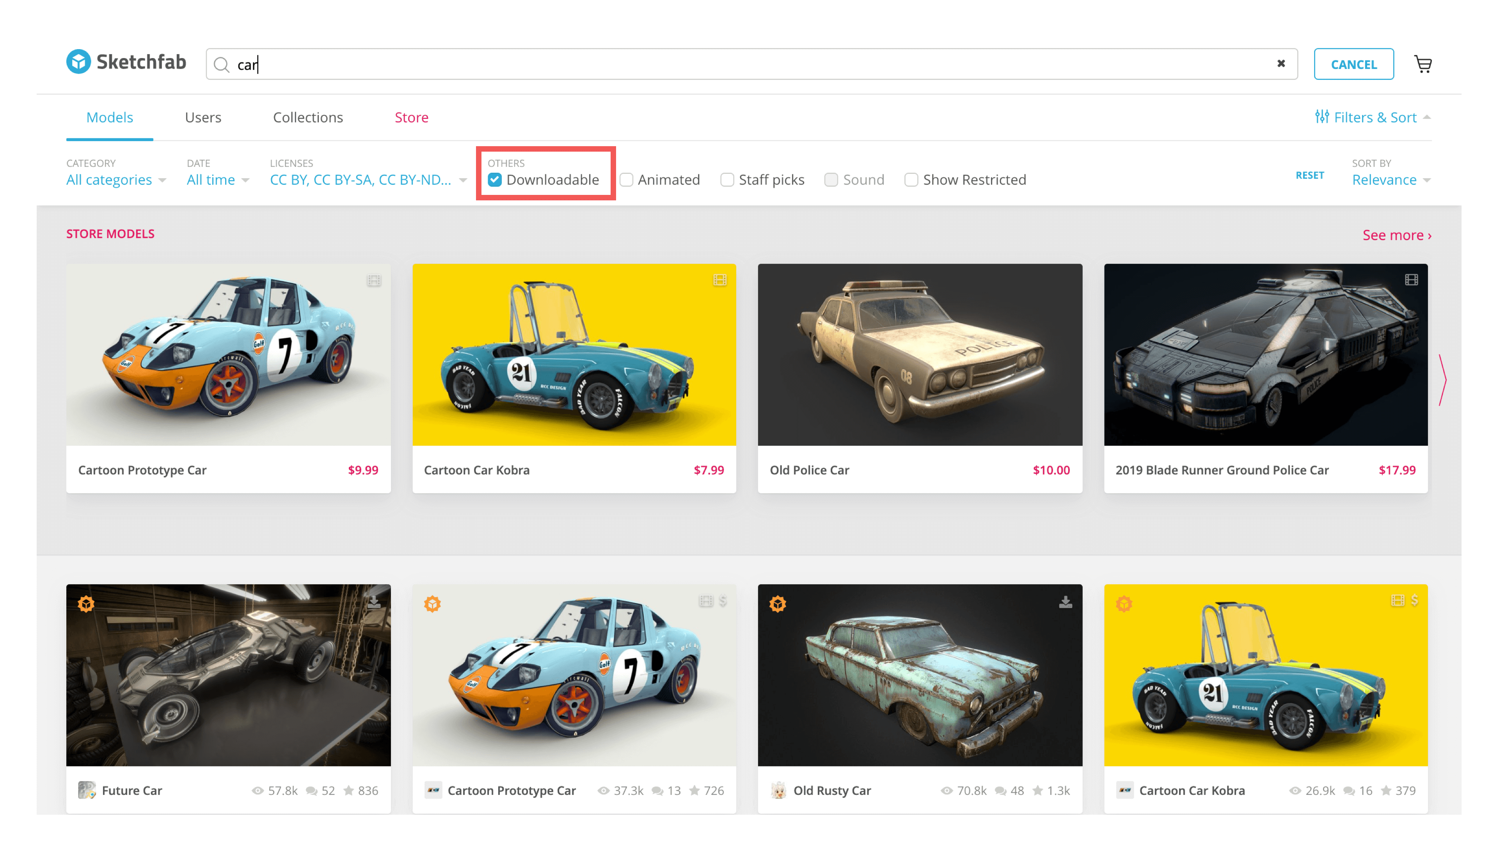Clear the search field using the X icon
This screenshot has width=1492, height=842.
(1281, 64)
